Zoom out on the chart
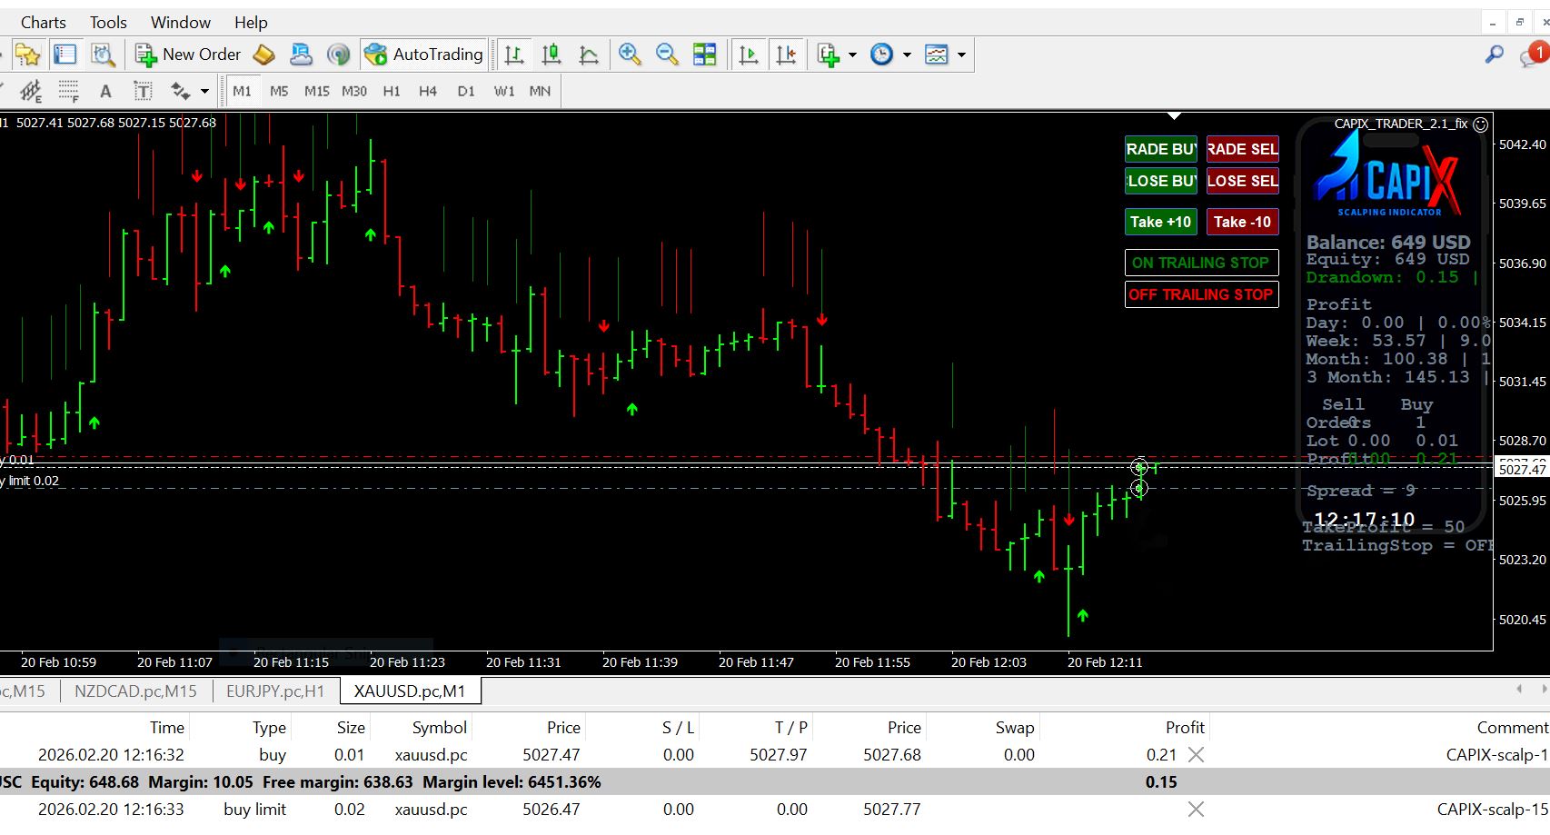The width and height of the screenshot is (1550, 835). [667, 55]
